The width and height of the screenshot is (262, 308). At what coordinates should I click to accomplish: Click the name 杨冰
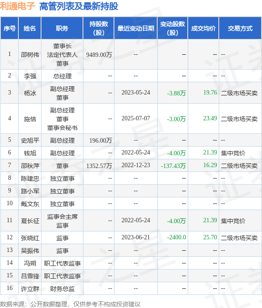click(x=30, y=93)
